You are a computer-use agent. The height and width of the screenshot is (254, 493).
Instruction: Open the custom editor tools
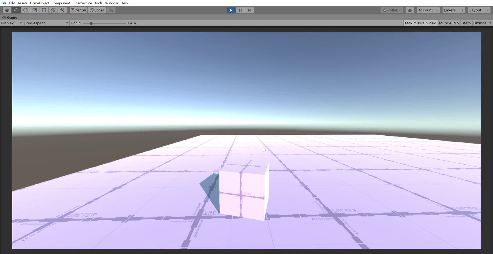point(62,10)
